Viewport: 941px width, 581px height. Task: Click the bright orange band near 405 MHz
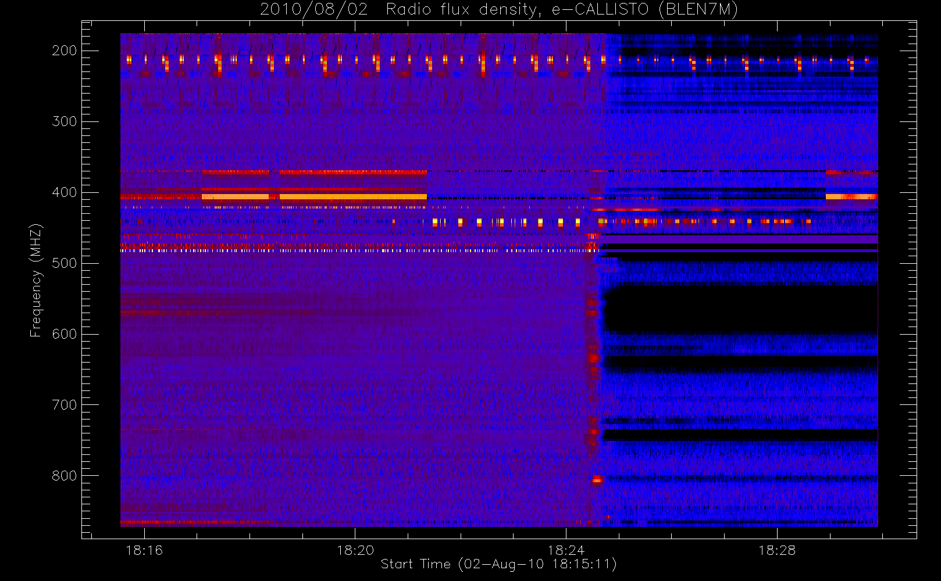314,197
